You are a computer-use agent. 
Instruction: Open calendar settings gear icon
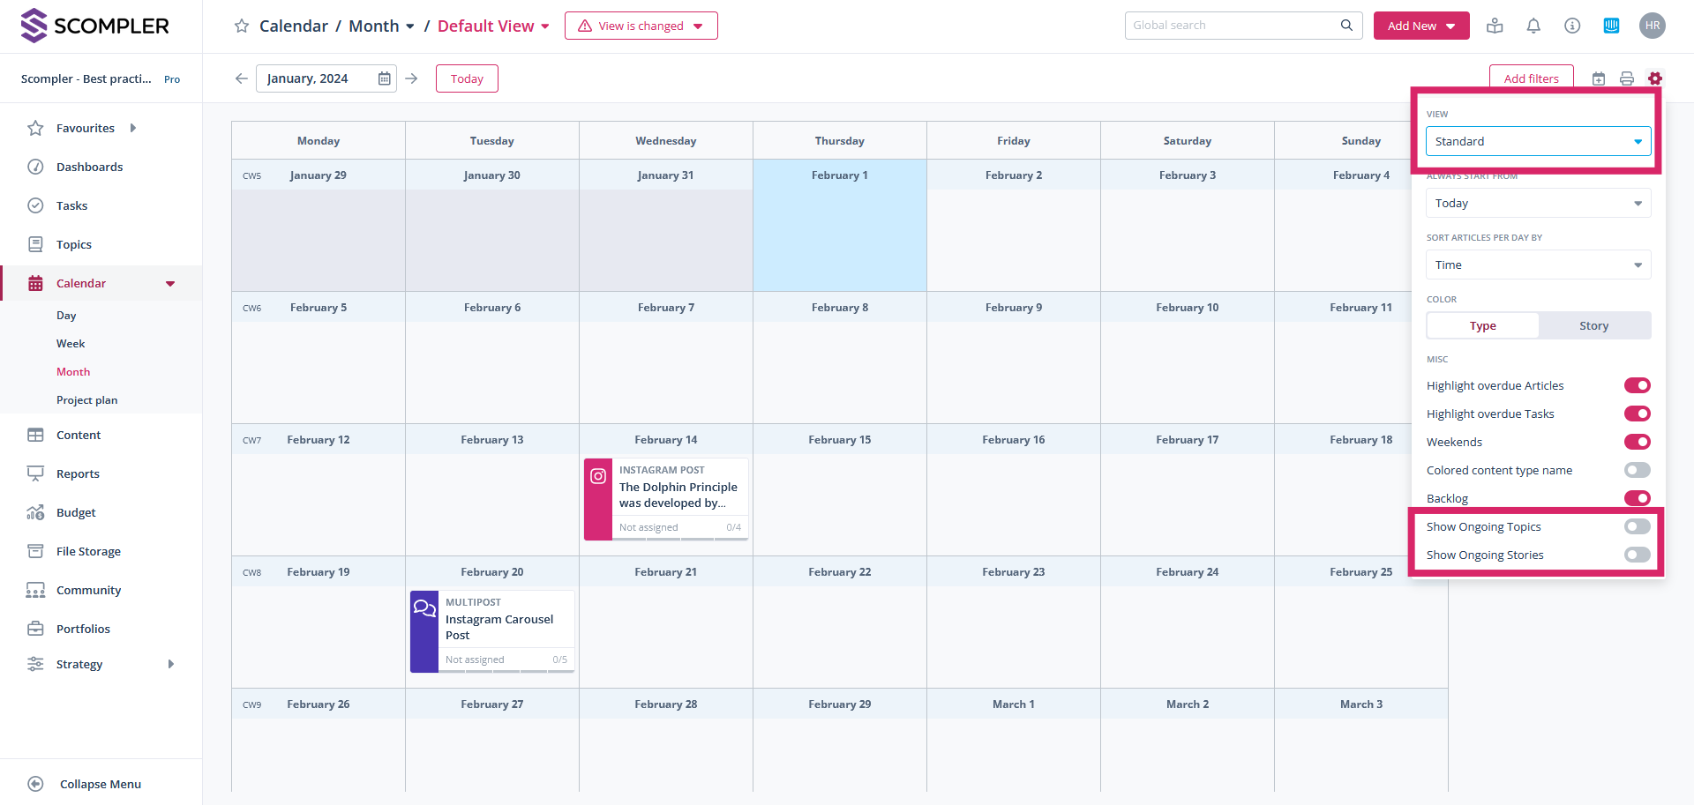[1655, 78]
